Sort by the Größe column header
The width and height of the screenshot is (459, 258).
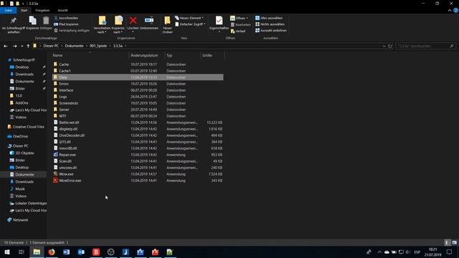[212, 55]
